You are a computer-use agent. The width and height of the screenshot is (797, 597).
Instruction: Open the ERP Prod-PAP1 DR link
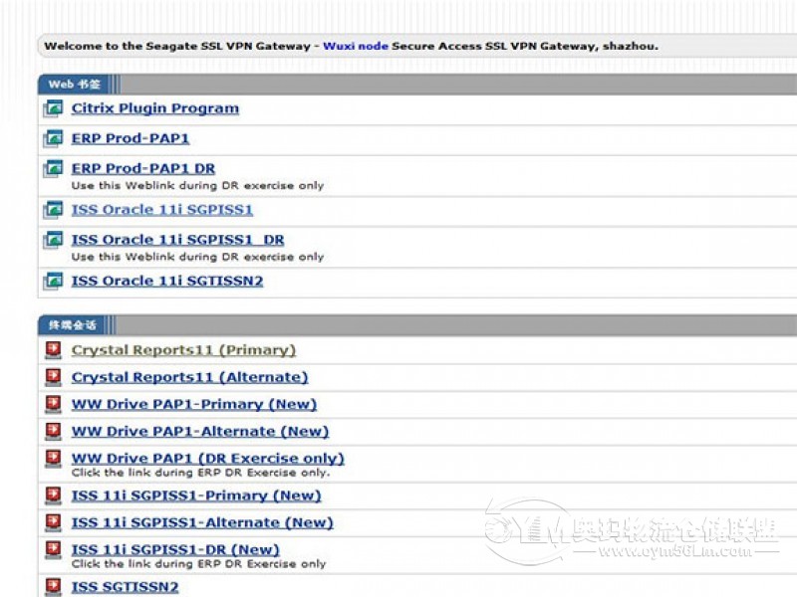tap(143, 168)
